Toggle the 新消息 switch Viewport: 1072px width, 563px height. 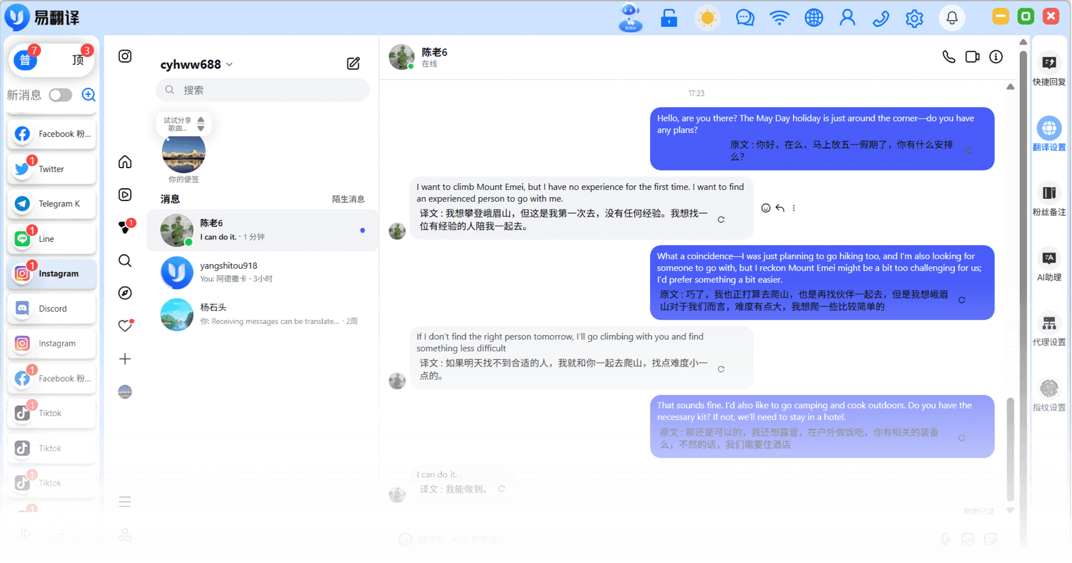(60, 95)
